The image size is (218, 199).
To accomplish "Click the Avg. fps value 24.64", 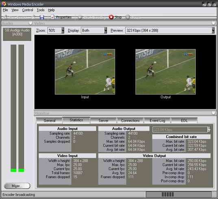I will 132,173.
